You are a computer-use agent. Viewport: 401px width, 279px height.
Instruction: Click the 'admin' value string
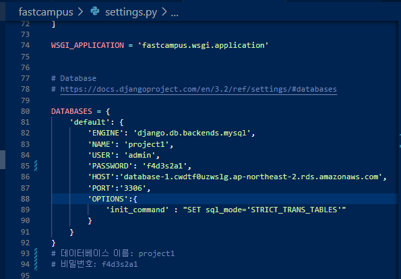pos(140,155)
